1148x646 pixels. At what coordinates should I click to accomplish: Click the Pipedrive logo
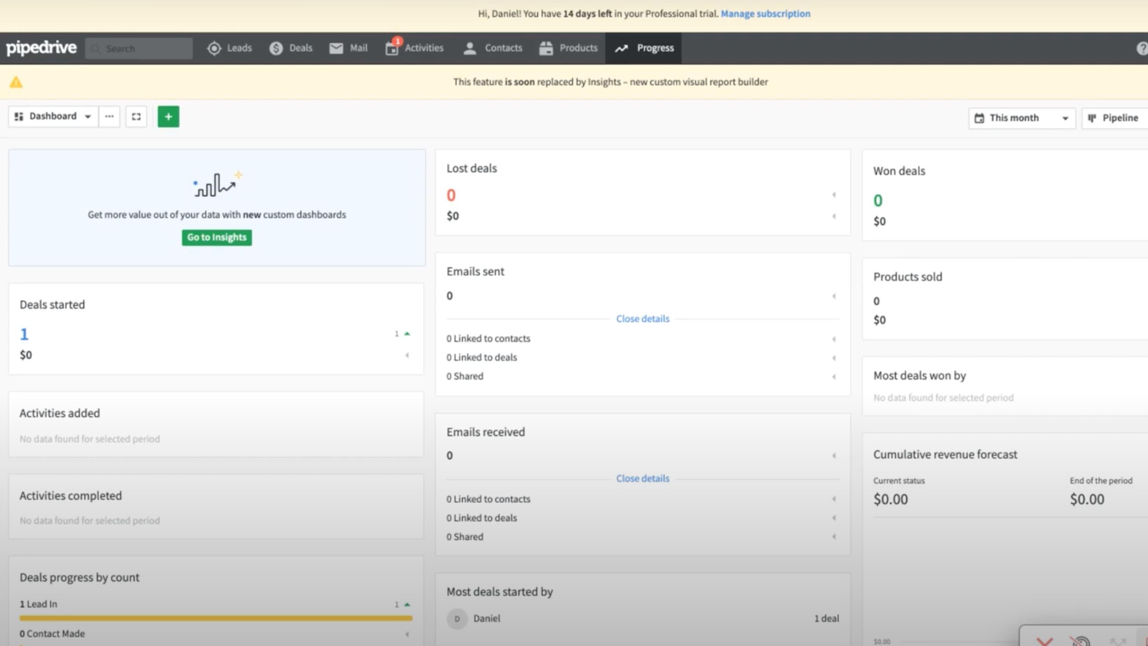click(41, 48)
